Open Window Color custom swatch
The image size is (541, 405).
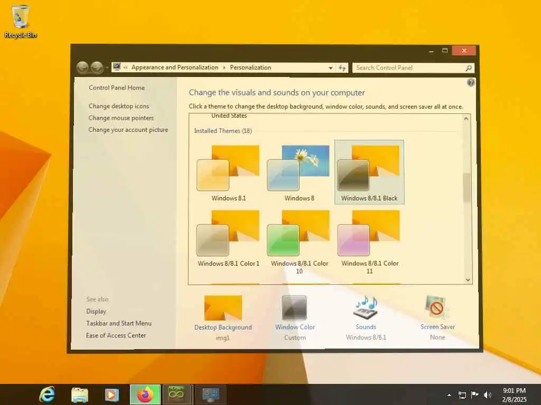(x=294, y=307)
